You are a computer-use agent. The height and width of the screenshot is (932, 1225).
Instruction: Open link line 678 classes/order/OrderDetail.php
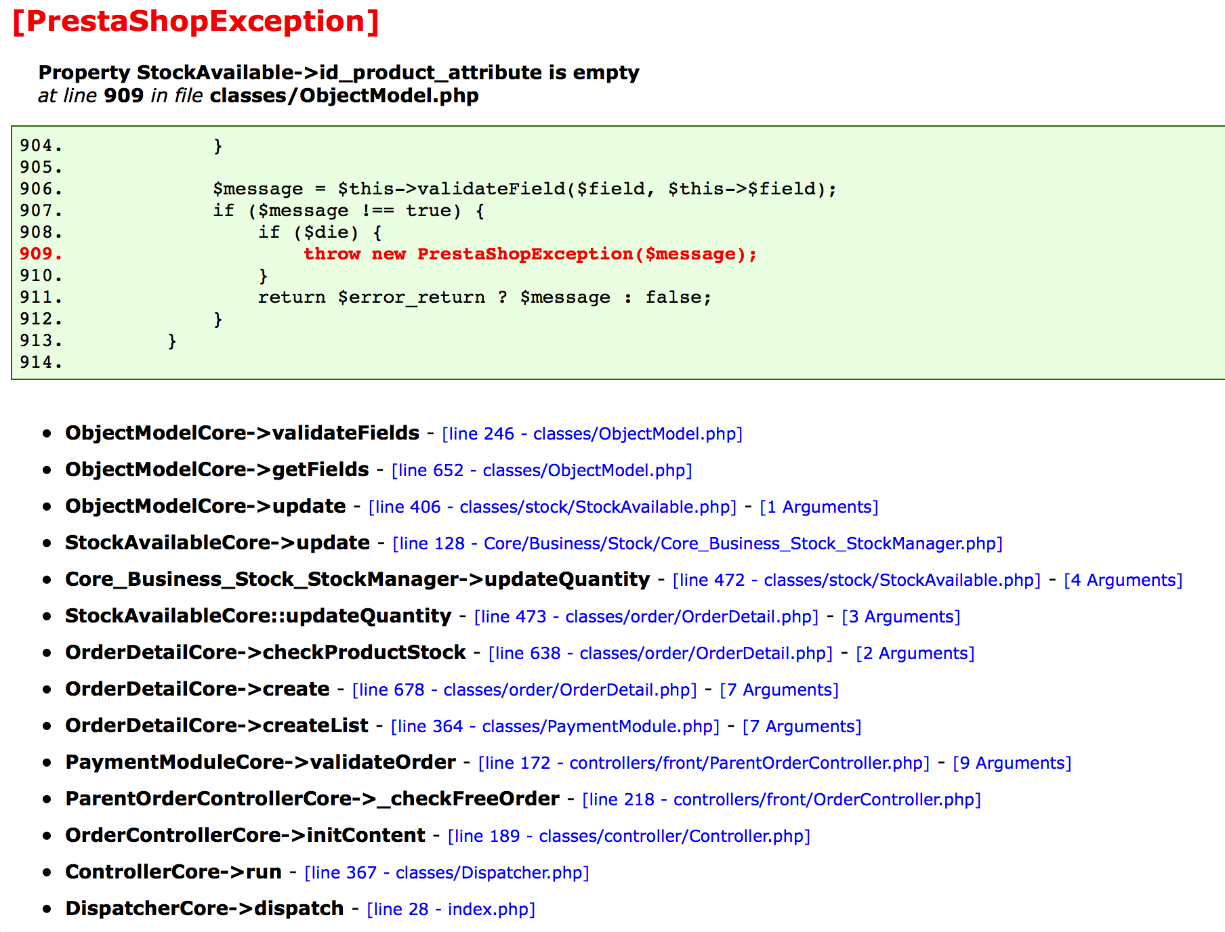pyautogui.click(x=524, y=690)
